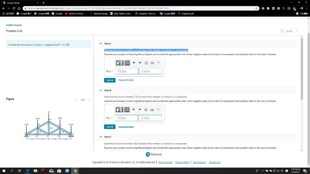This screenshot has height=174, width=310.
Task: Click the µÅ units insertion icon
Action: point(127,63)
